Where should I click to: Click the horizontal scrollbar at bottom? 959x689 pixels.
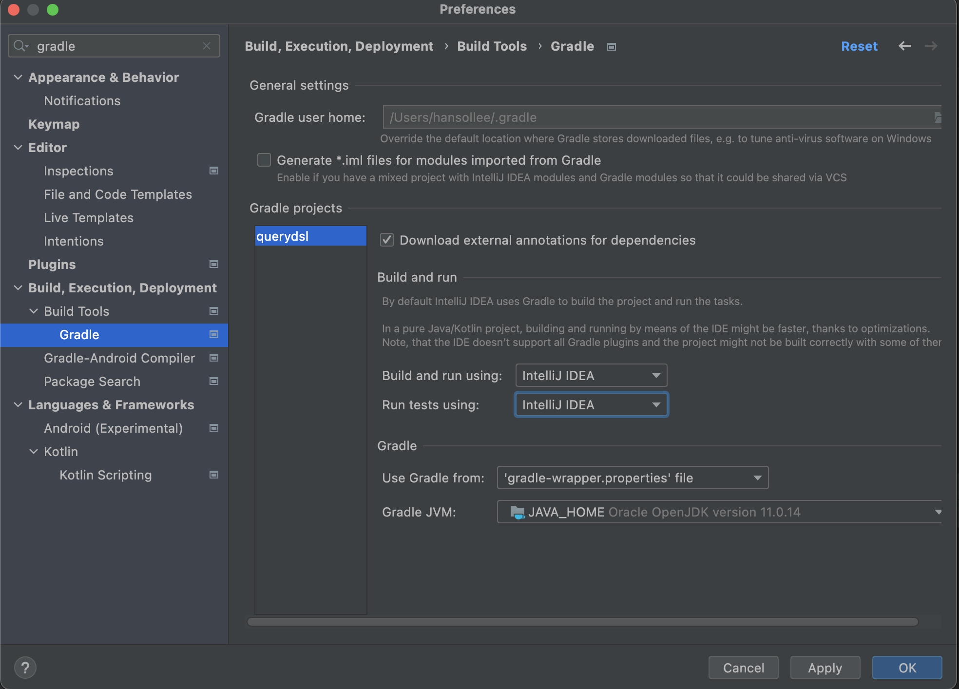pyautogui.click(x=582, y=622)
